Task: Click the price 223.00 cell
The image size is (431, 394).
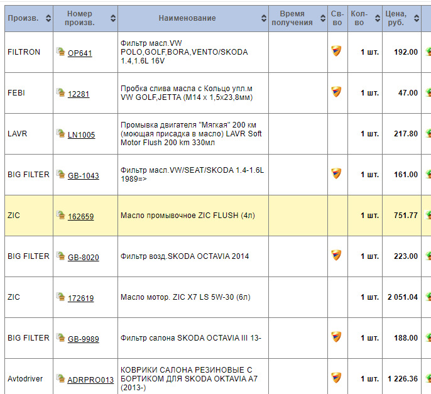Action: pyautogui.click(x=401, y=256)
